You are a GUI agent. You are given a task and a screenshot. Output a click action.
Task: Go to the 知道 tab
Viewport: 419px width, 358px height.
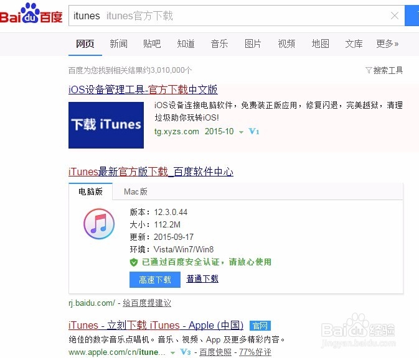coord(186,44)
